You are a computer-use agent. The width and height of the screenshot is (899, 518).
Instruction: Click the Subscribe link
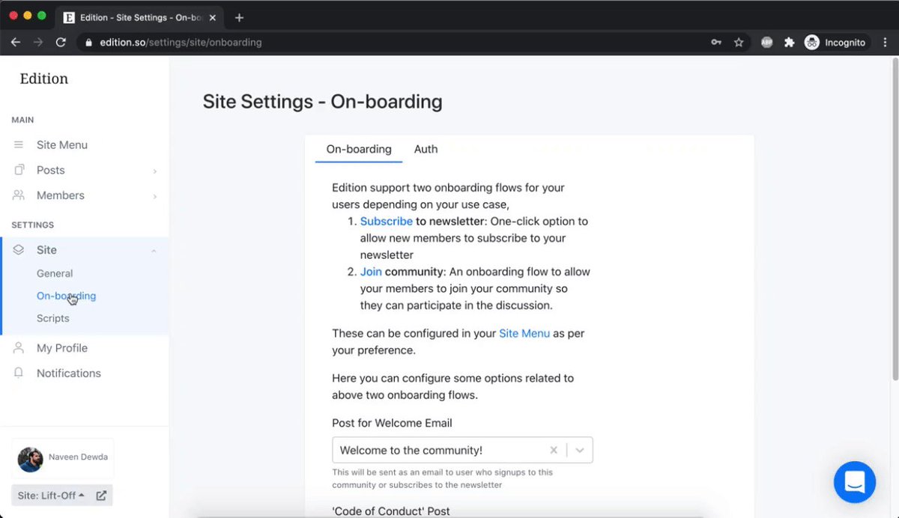click(387, 222)
